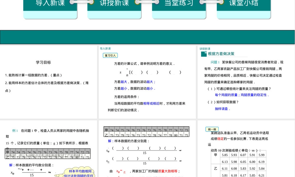295x177 pixels.
Task: Click the cell 6.19 in the table
Action: click(x=261, y=162)
